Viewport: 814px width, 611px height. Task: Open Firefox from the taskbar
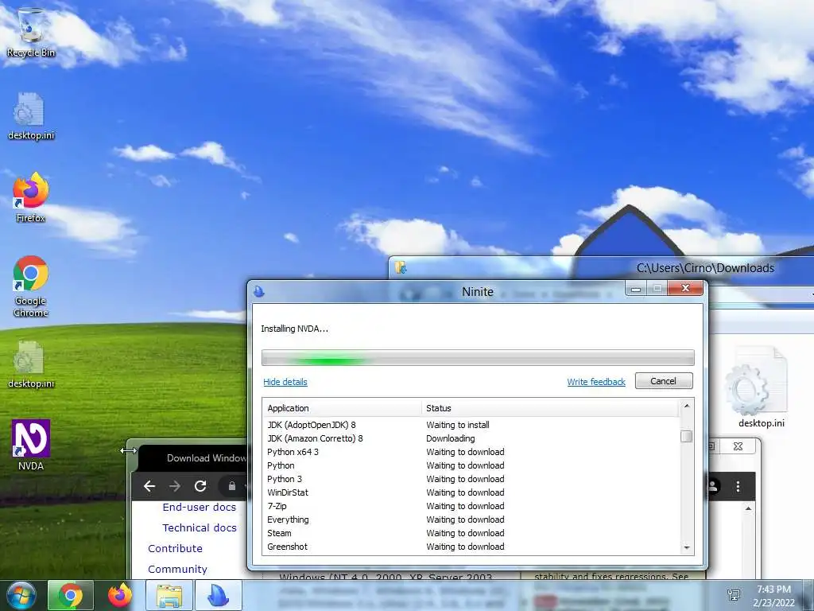click(120, 595)
